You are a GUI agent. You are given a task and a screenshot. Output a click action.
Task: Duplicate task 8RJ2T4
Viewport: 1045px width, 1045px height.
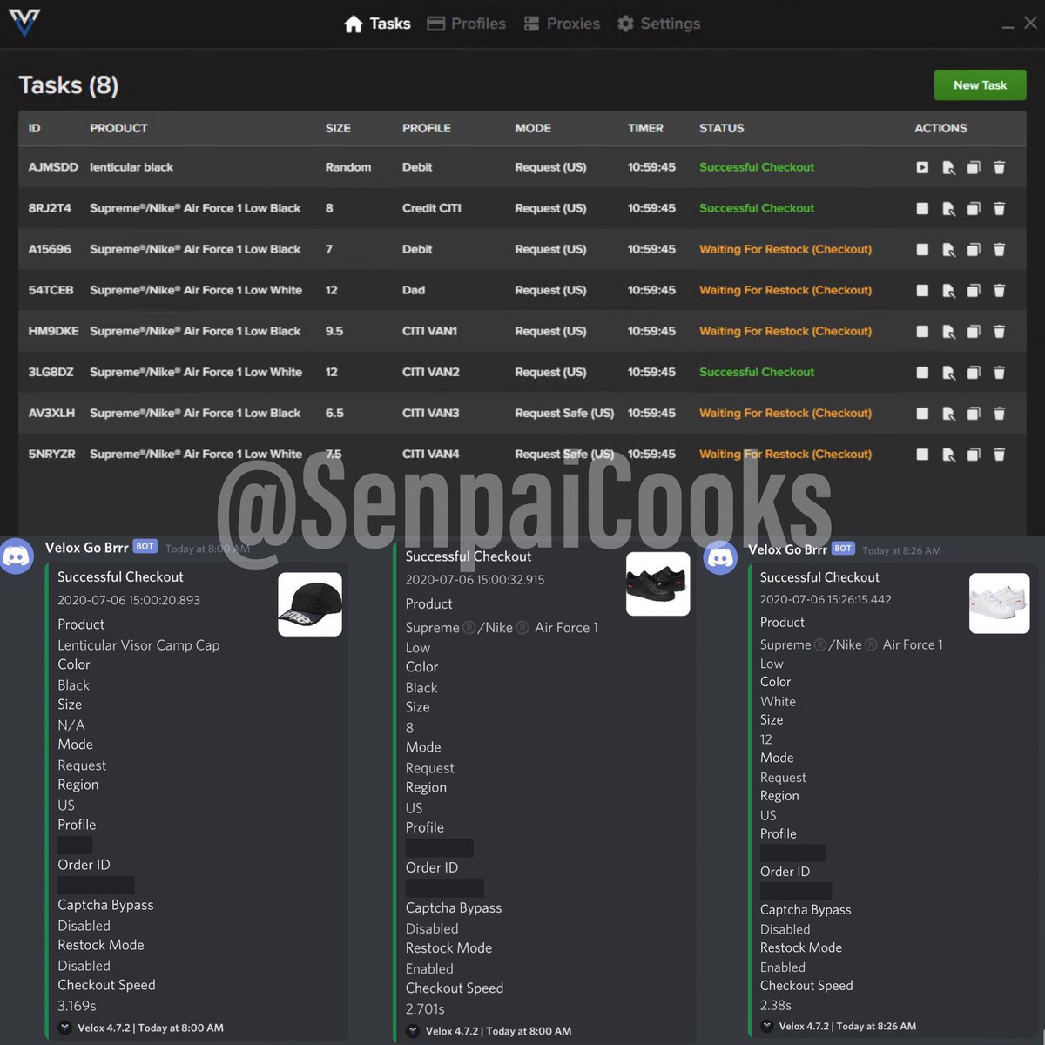pos(974,208)
